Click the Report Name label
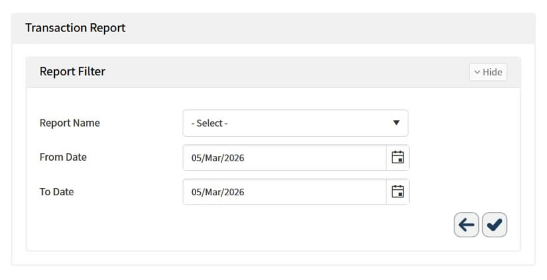 click(x=69, y=123)
